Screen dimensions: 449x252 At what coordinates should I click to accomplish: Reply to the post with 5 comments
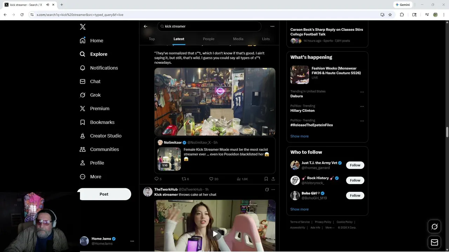click(x=158, y=179)
